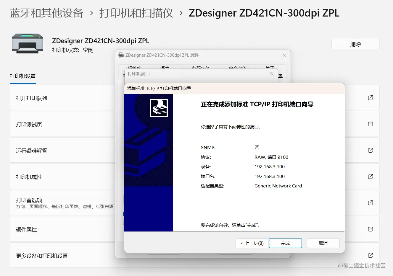Click the printer icon in the 属性 dialog title
393x276 pixels.
pos(121,55)
